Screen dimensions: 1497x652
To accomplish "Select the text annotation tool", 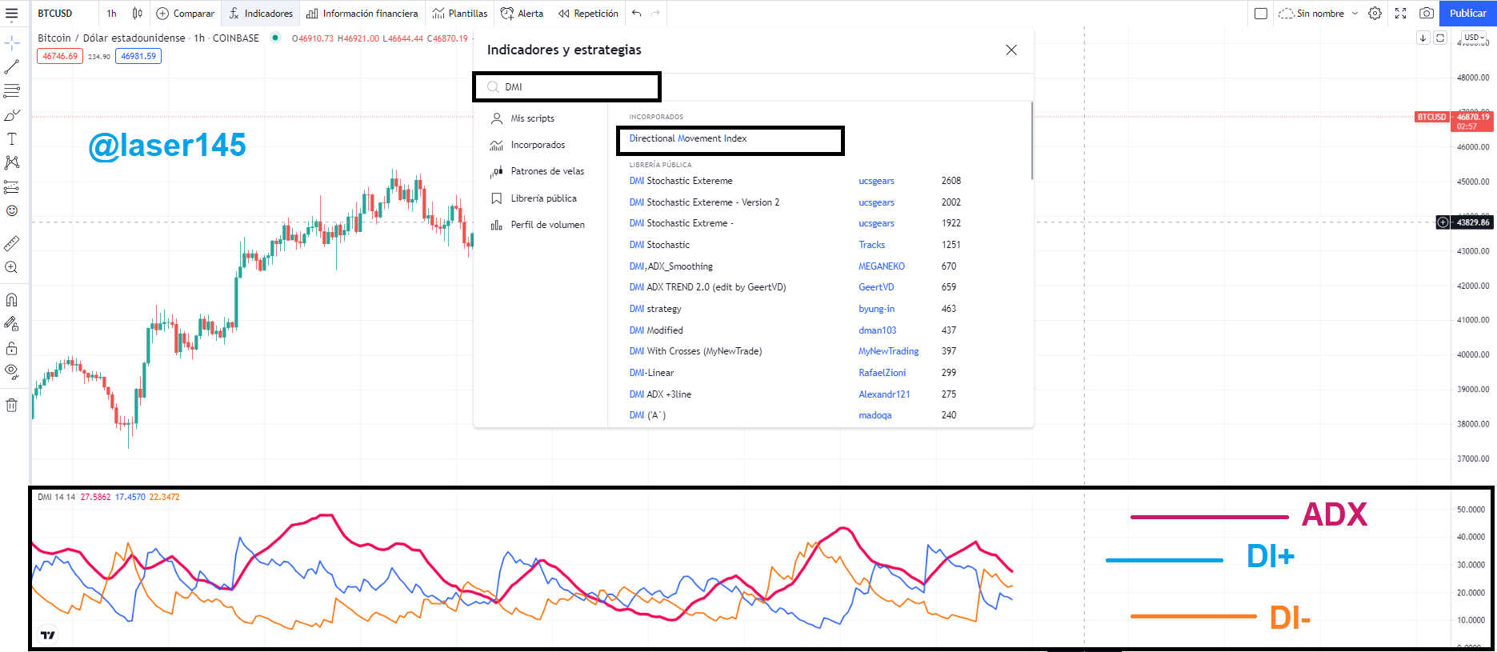I will pyautogui.click(x=12, y=139).
